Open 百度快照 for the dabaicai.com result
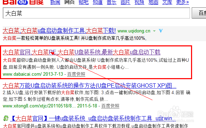The height and width of the screenshot is (128, 206). coord(76,74)
